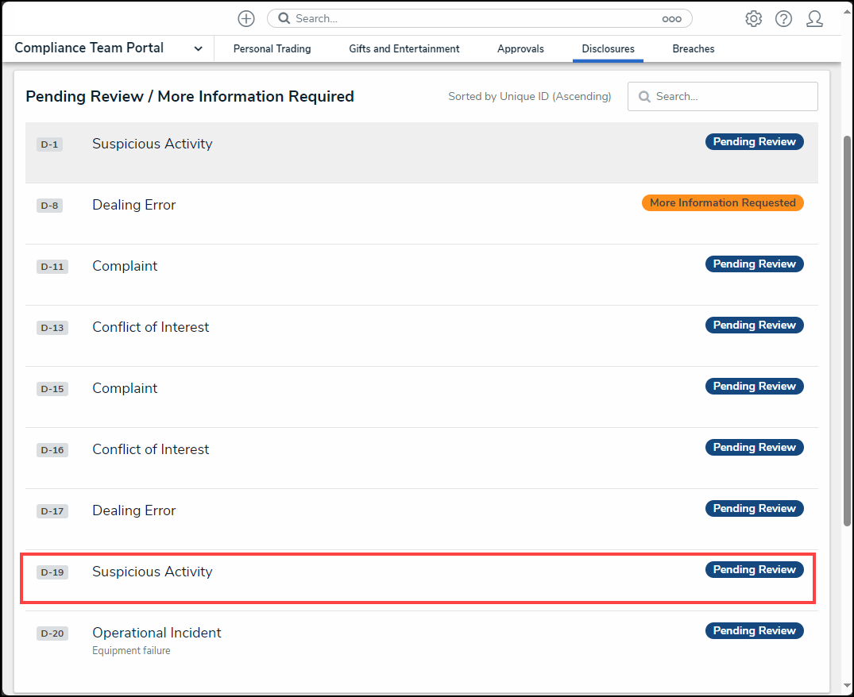The image size is (854, 697).
Task: Click the magnifier icon in top search bar
Action: tap(284, 19)
